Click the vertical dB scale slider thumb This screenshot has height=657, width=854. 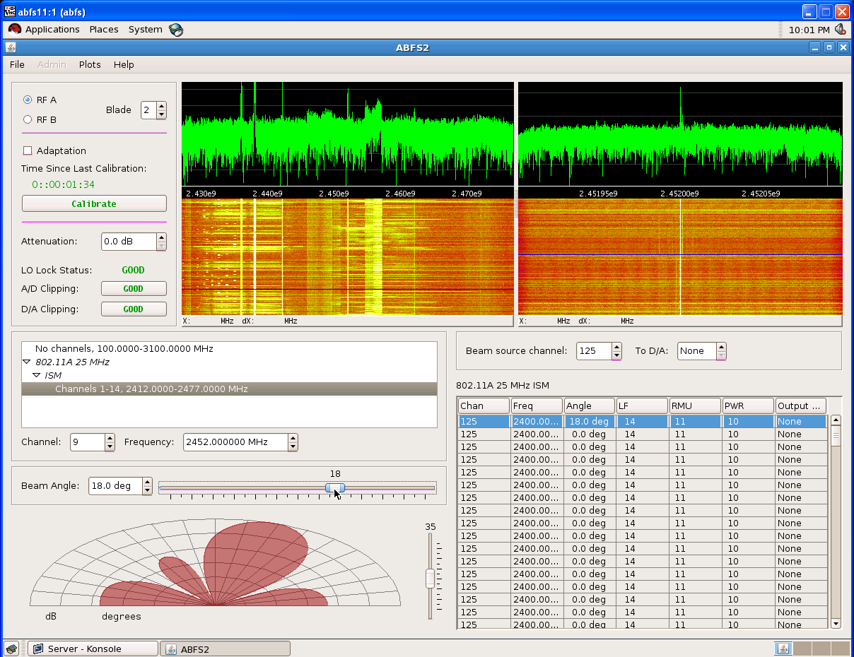[x=430, y=579]
